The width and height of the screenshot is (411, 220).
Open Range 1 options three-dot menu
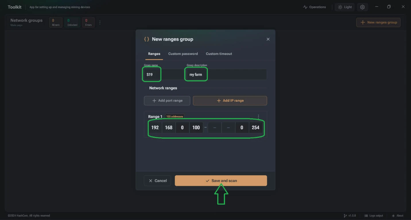[259, 117]
